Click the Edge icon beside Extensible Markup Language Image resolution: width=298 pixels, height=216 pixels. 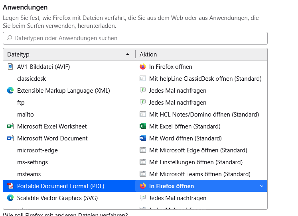coord(10,90)
